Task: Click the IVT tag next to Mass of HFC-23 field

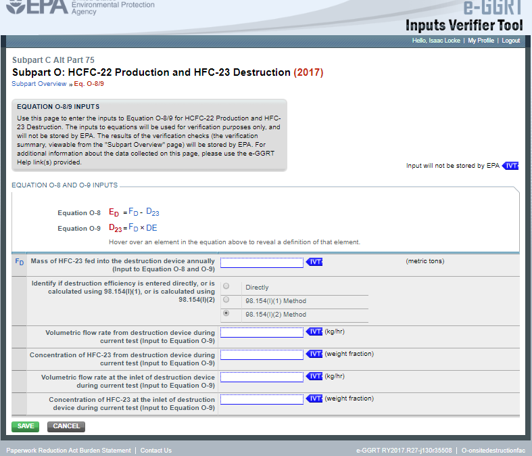Action: 314,262
